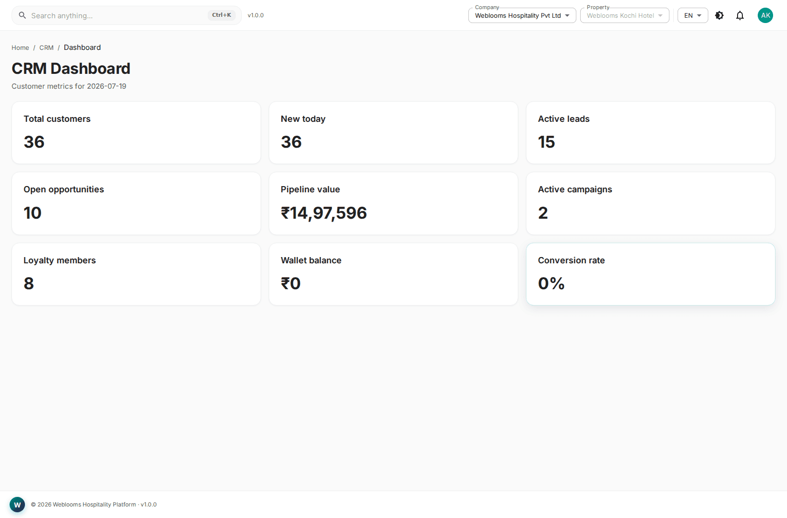Open the Total customers card
The width and height of the screenshot is (787, 518).
coord(136,133)
